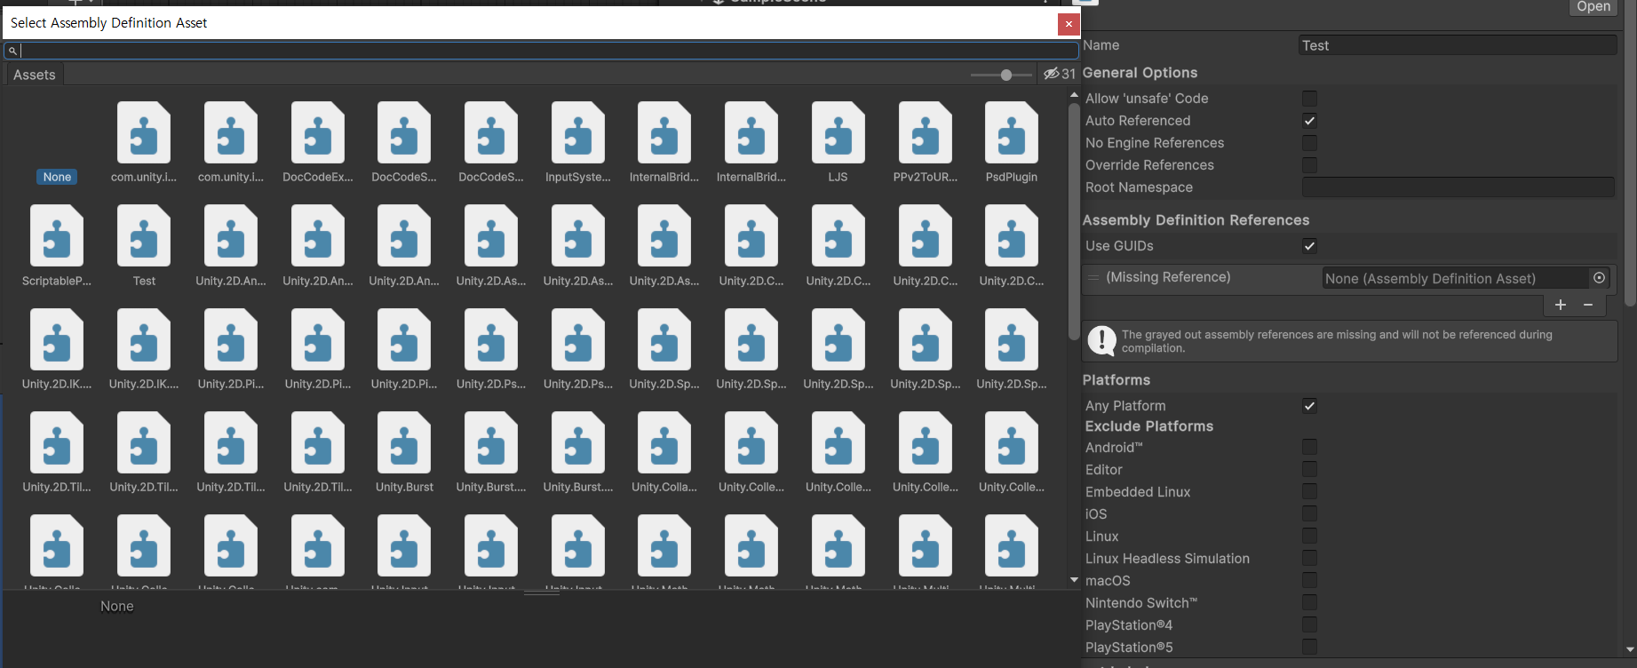
Task: Exclude the macOS platform
Action: coord(1309,580)
